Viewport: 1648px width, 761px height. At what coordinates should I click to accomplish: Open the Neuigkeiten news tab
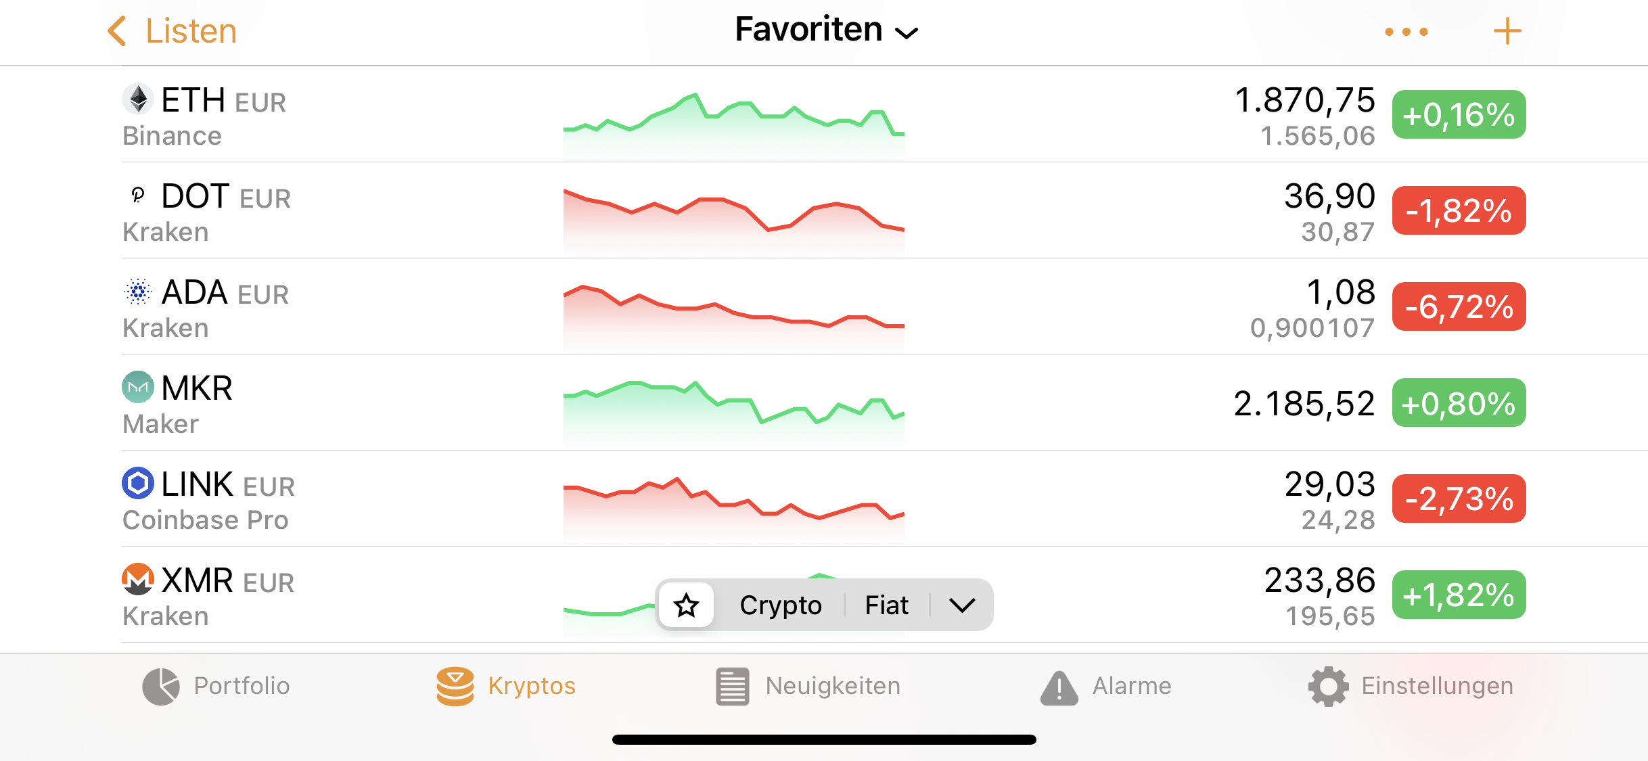[808, 687]
